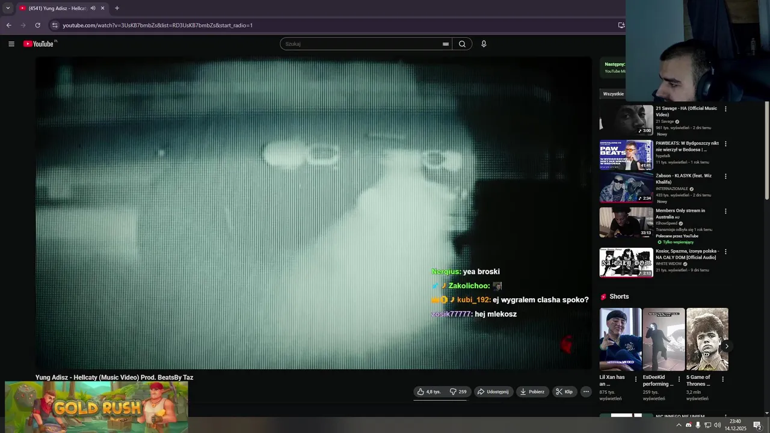Advance Shorts shelf with next arrow

tap(727, 346)
